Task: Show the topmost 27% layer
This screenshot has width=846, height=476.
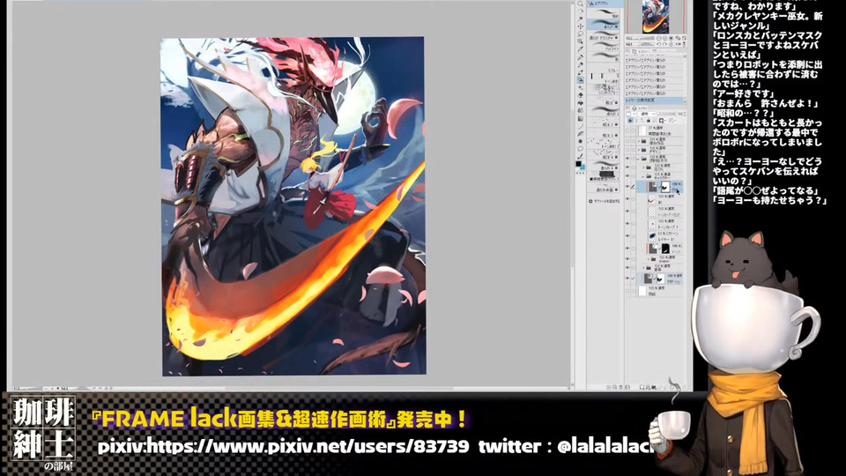Action: click(x=627, y=131)
